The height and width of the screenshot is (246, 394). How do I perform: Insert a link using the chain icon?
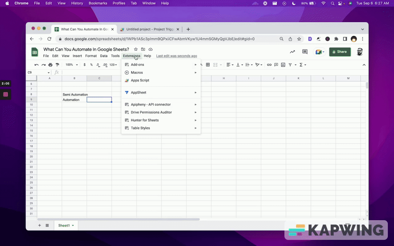[x=269, y=65]
